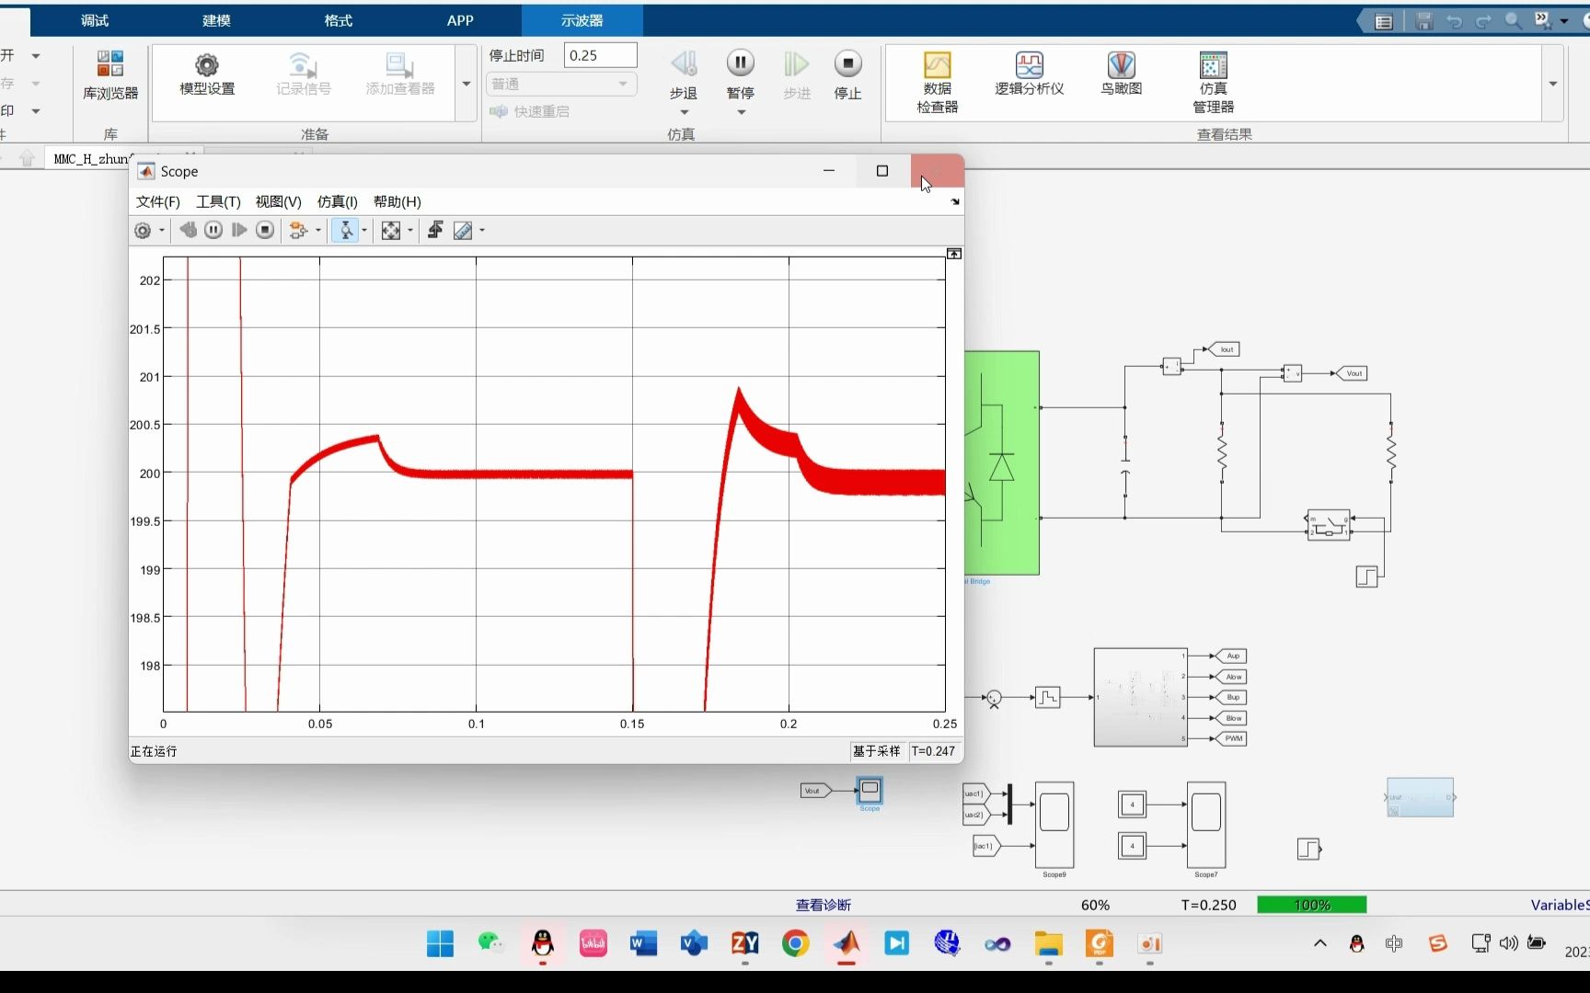
Task: Expand the 准备 section gallery arrow
Action: (x=467, y=84)
